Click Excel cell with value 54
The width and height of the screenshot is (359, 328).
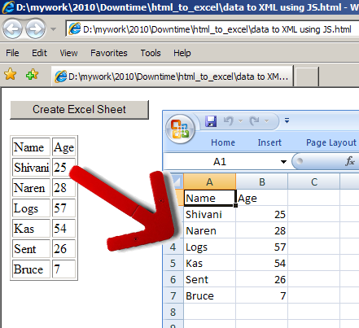pos(262,263)
